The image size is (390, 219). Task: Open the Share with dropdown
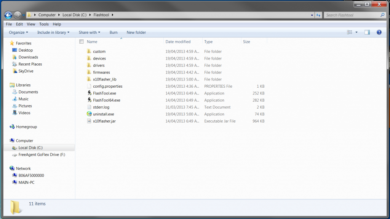tap(89, 32)
